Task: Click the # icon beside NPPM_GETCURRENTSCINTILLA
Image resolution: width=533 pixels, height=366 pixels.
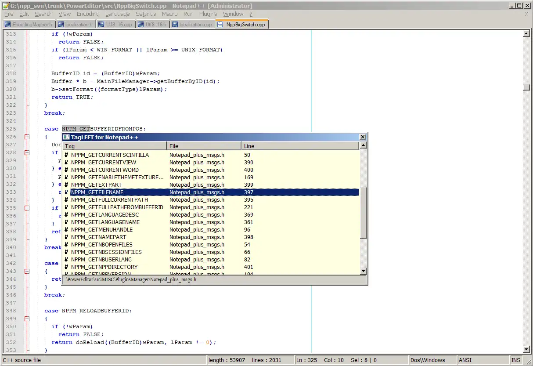Action: (x=66, y=155)
